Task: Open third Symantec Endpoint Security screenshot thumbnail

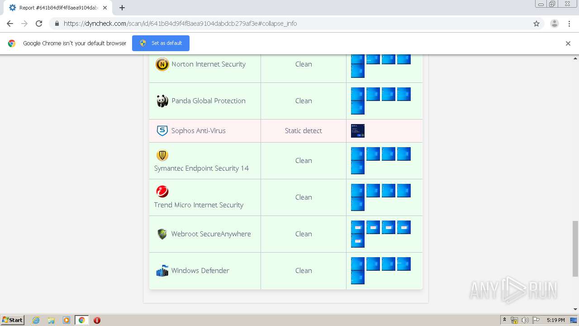Action: click(389, 154)
